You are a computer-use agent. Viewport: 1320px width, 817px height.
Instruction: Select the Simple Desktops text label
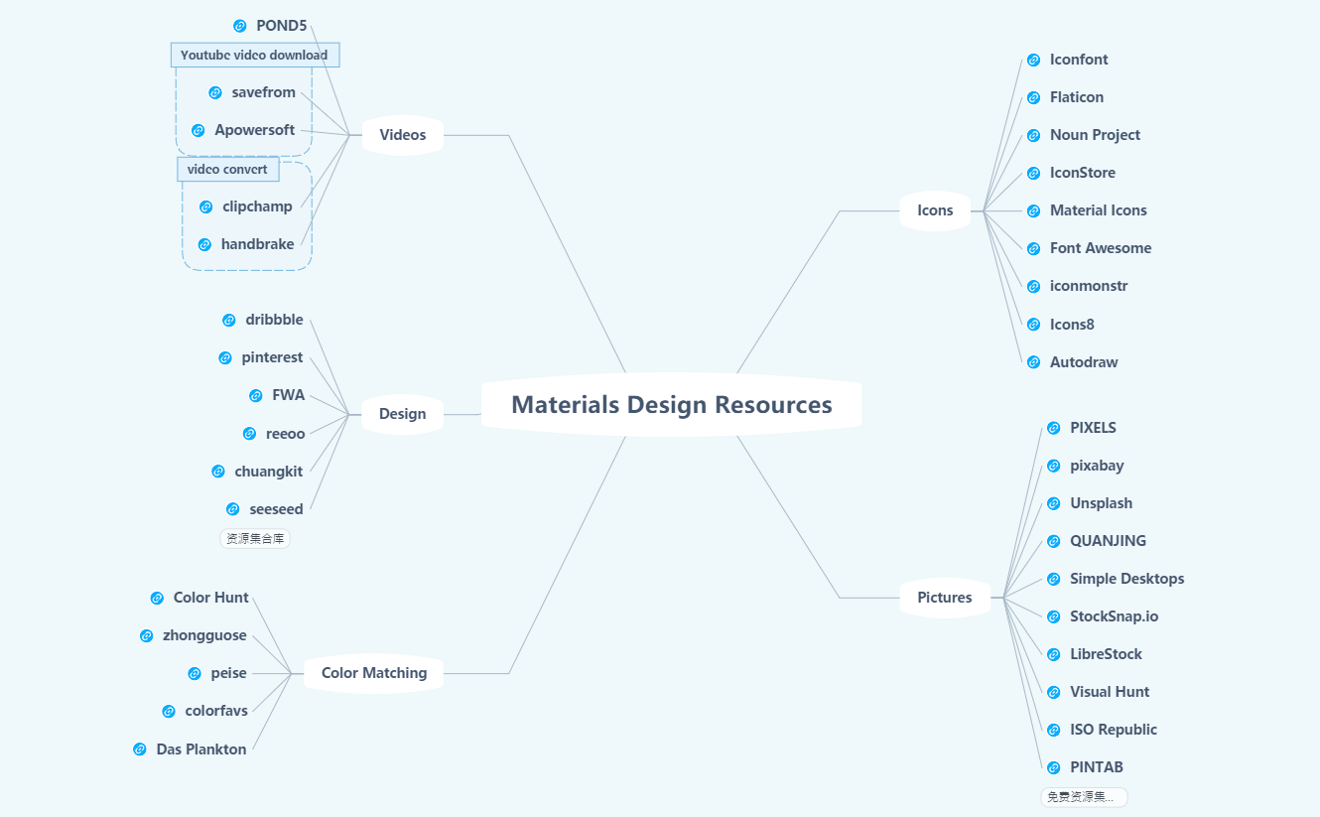tap(1127, 579)
